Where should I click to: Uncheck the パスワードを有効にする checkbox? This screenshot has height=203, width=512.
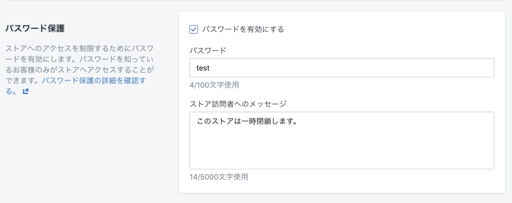(193, 29)
